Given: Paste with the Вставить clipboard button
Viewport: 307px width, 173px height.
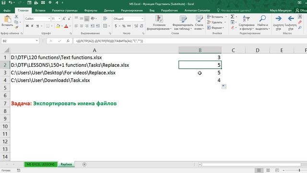Looking at the screenshot, I should [7, 22].
